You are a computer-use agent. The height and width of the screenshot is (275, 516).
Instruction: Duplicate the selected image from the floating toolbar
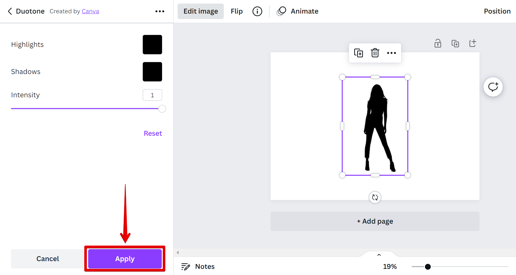358,53
